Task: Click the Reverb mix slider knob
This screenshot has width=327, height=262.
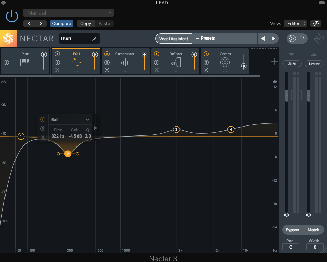Action: click(x=244, y=66)
